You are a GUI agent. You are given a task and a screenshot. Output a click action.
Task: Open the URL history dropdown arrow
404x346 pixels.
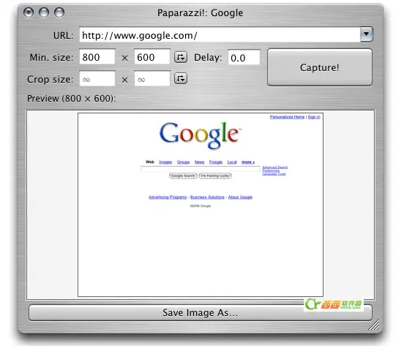pyautogui.click(x=367, y=34)
